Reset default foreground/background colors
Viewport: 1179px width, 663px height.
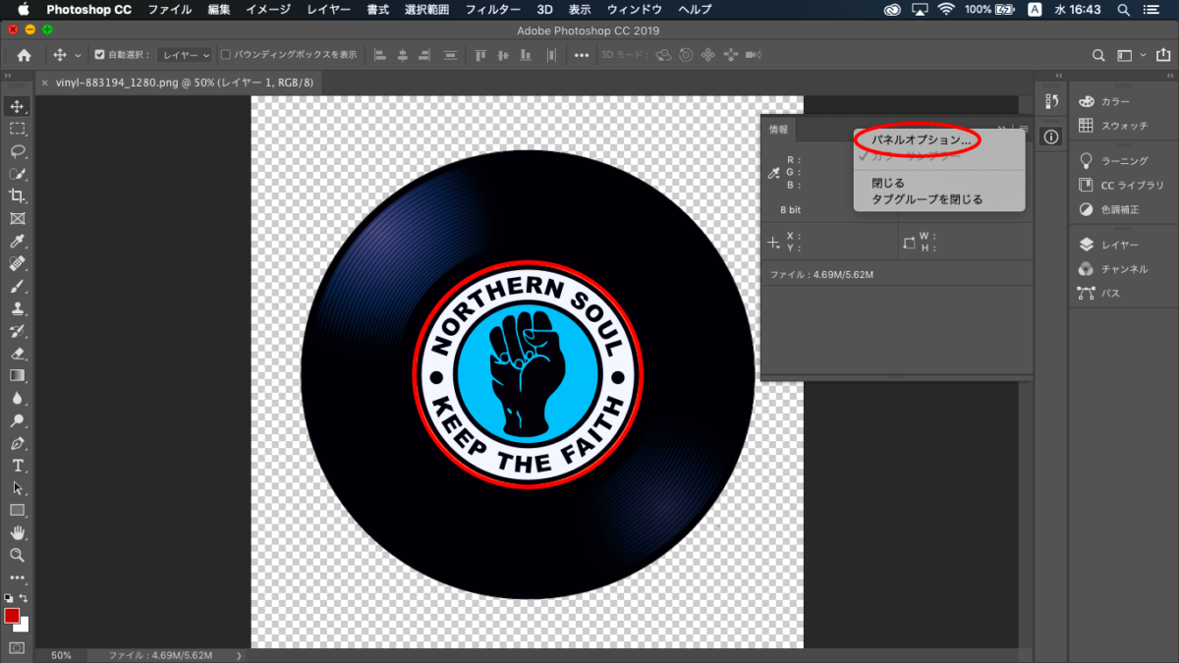(x=9, y=598)
